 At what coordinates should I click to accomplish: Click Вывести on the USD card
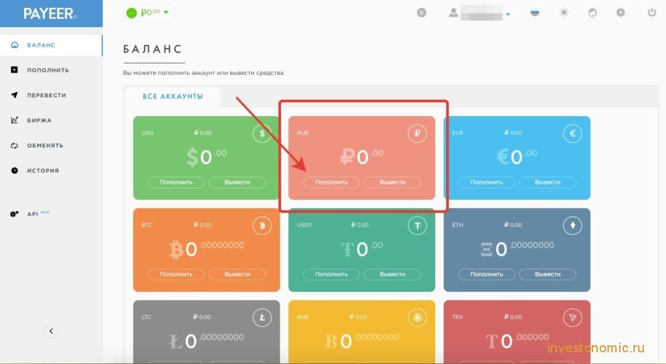tap(237, 182)
